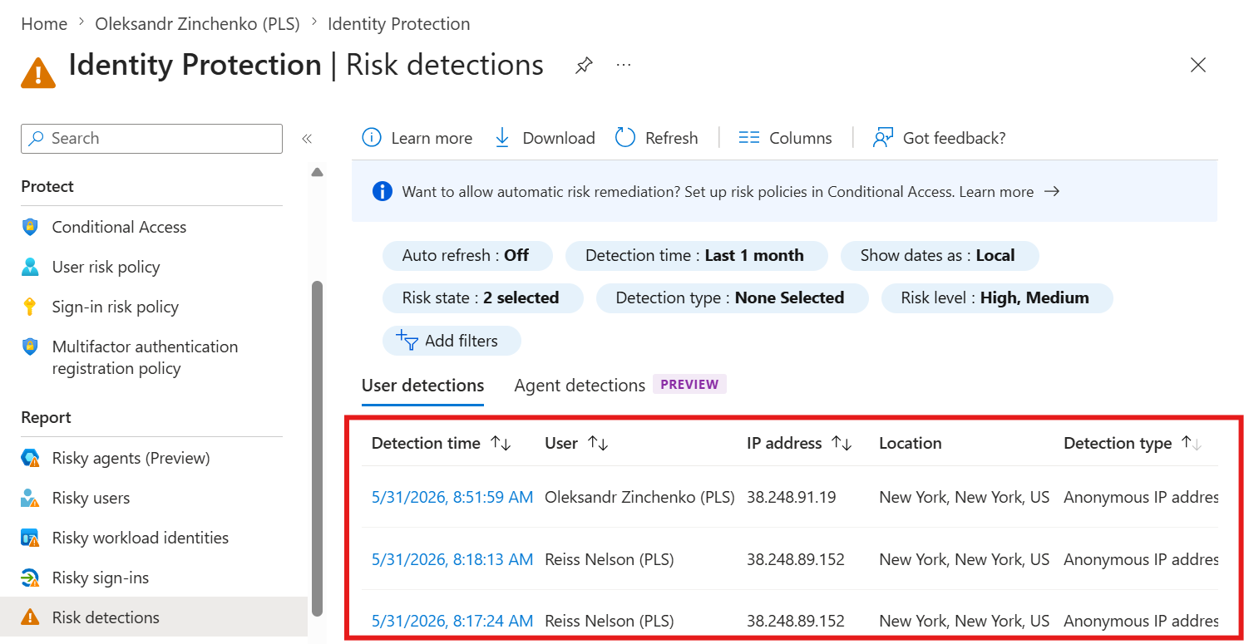This screenshot has height=644, width=1244.
Task: Follow the banner arrow to Conditional Access
Action: coord(1052,192)
